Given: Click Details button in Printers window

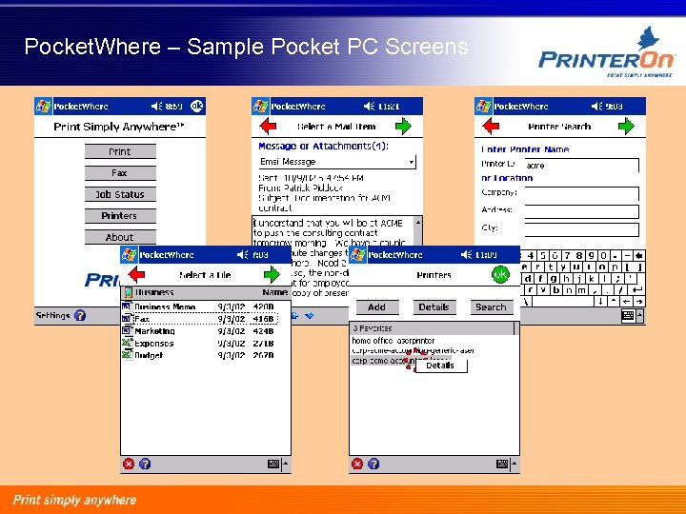Looking at the screenshot, I should (434, 307).
